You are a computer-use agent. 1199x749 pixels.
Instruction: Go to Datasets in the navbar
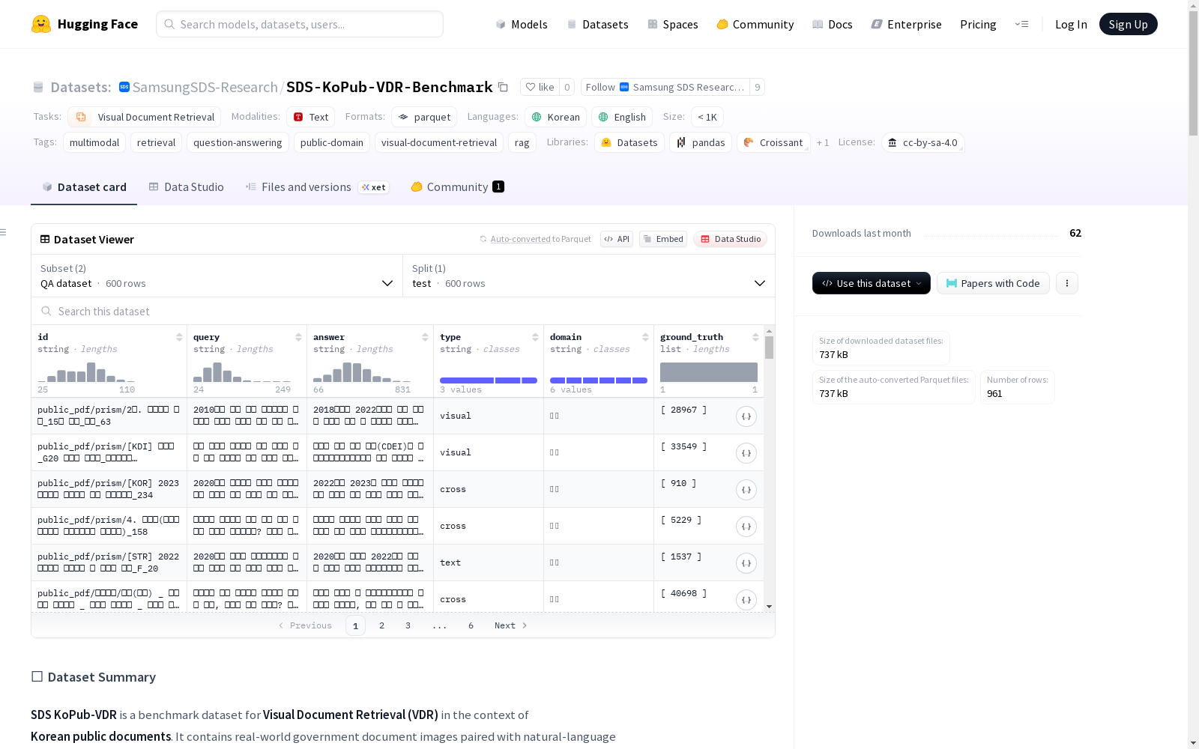(x=597, y=24)
